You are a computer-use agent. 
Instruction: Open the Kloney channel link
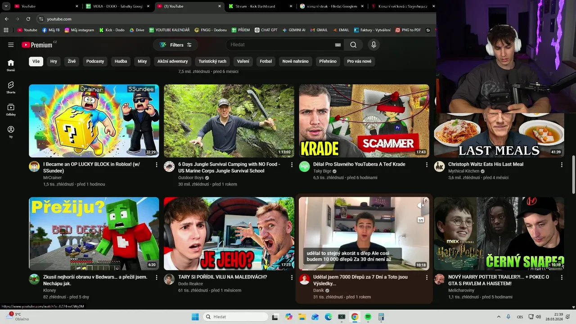tap(49, 291)
